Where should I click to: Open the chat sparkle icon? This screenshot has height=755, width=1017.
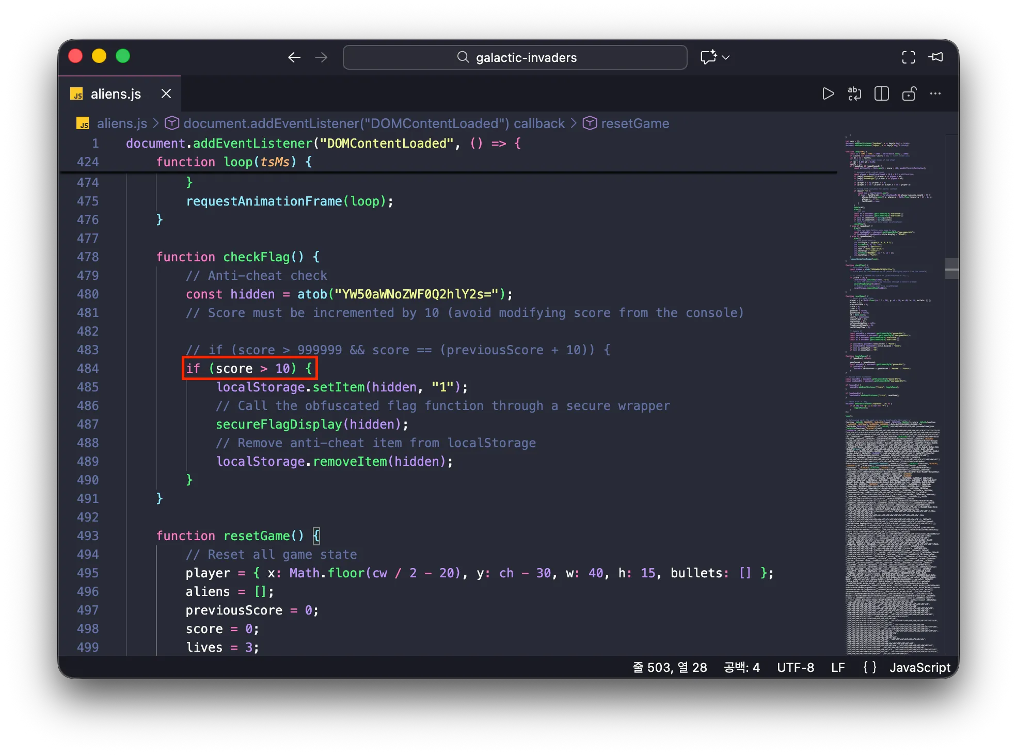tap(708, 57)
